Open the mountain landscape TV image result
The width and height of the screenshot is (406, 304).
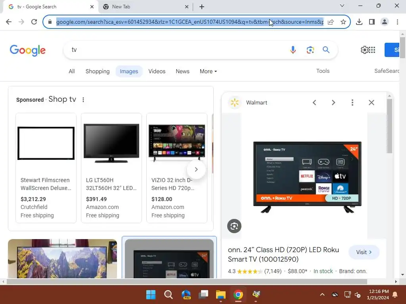62,258
